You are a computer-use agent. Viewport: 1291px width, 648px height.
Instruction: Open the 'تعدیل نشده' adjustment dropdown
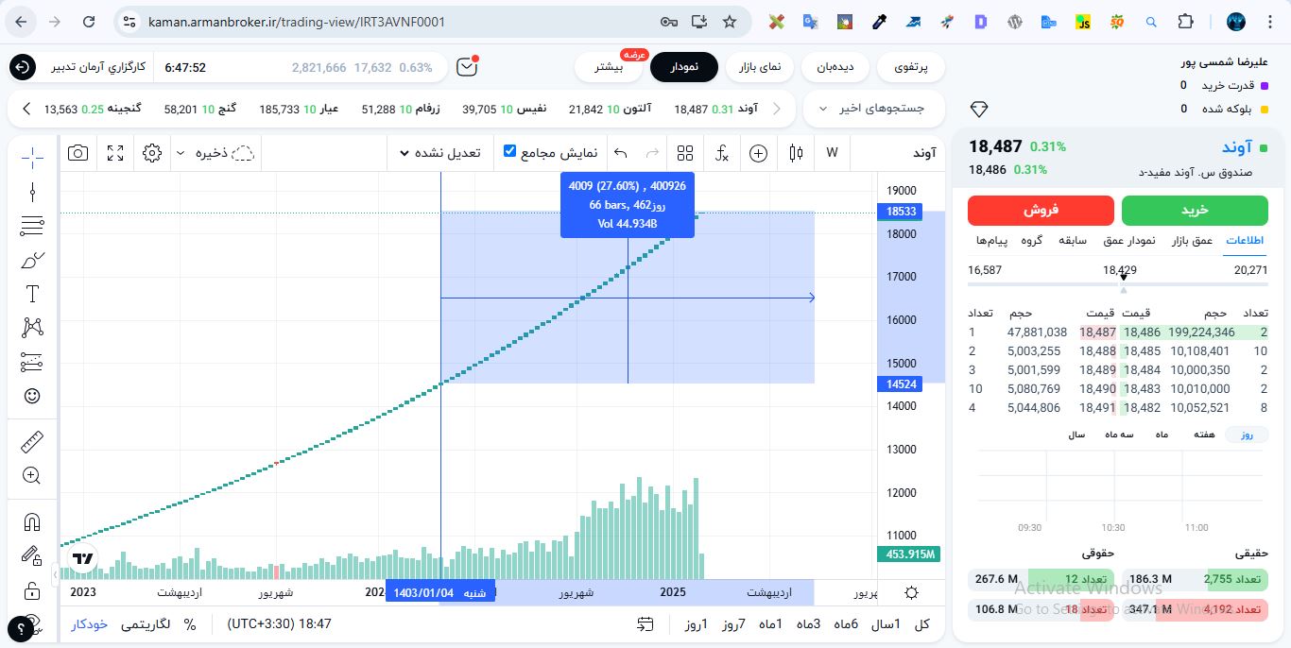click(440, 153)
